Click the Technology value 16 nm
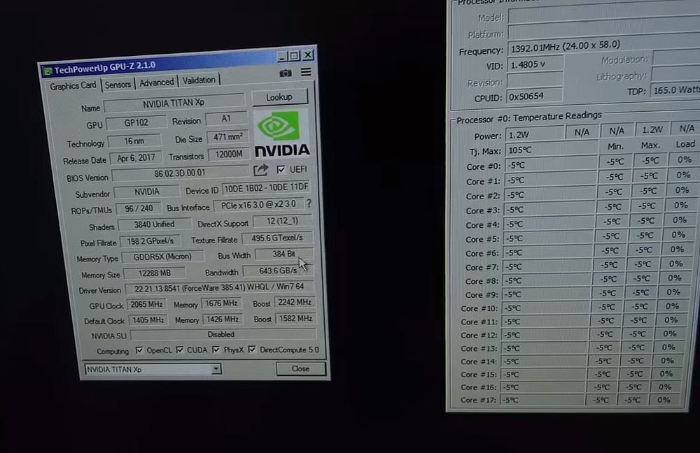This screenshot has height=453, width=700. point(134,141)
